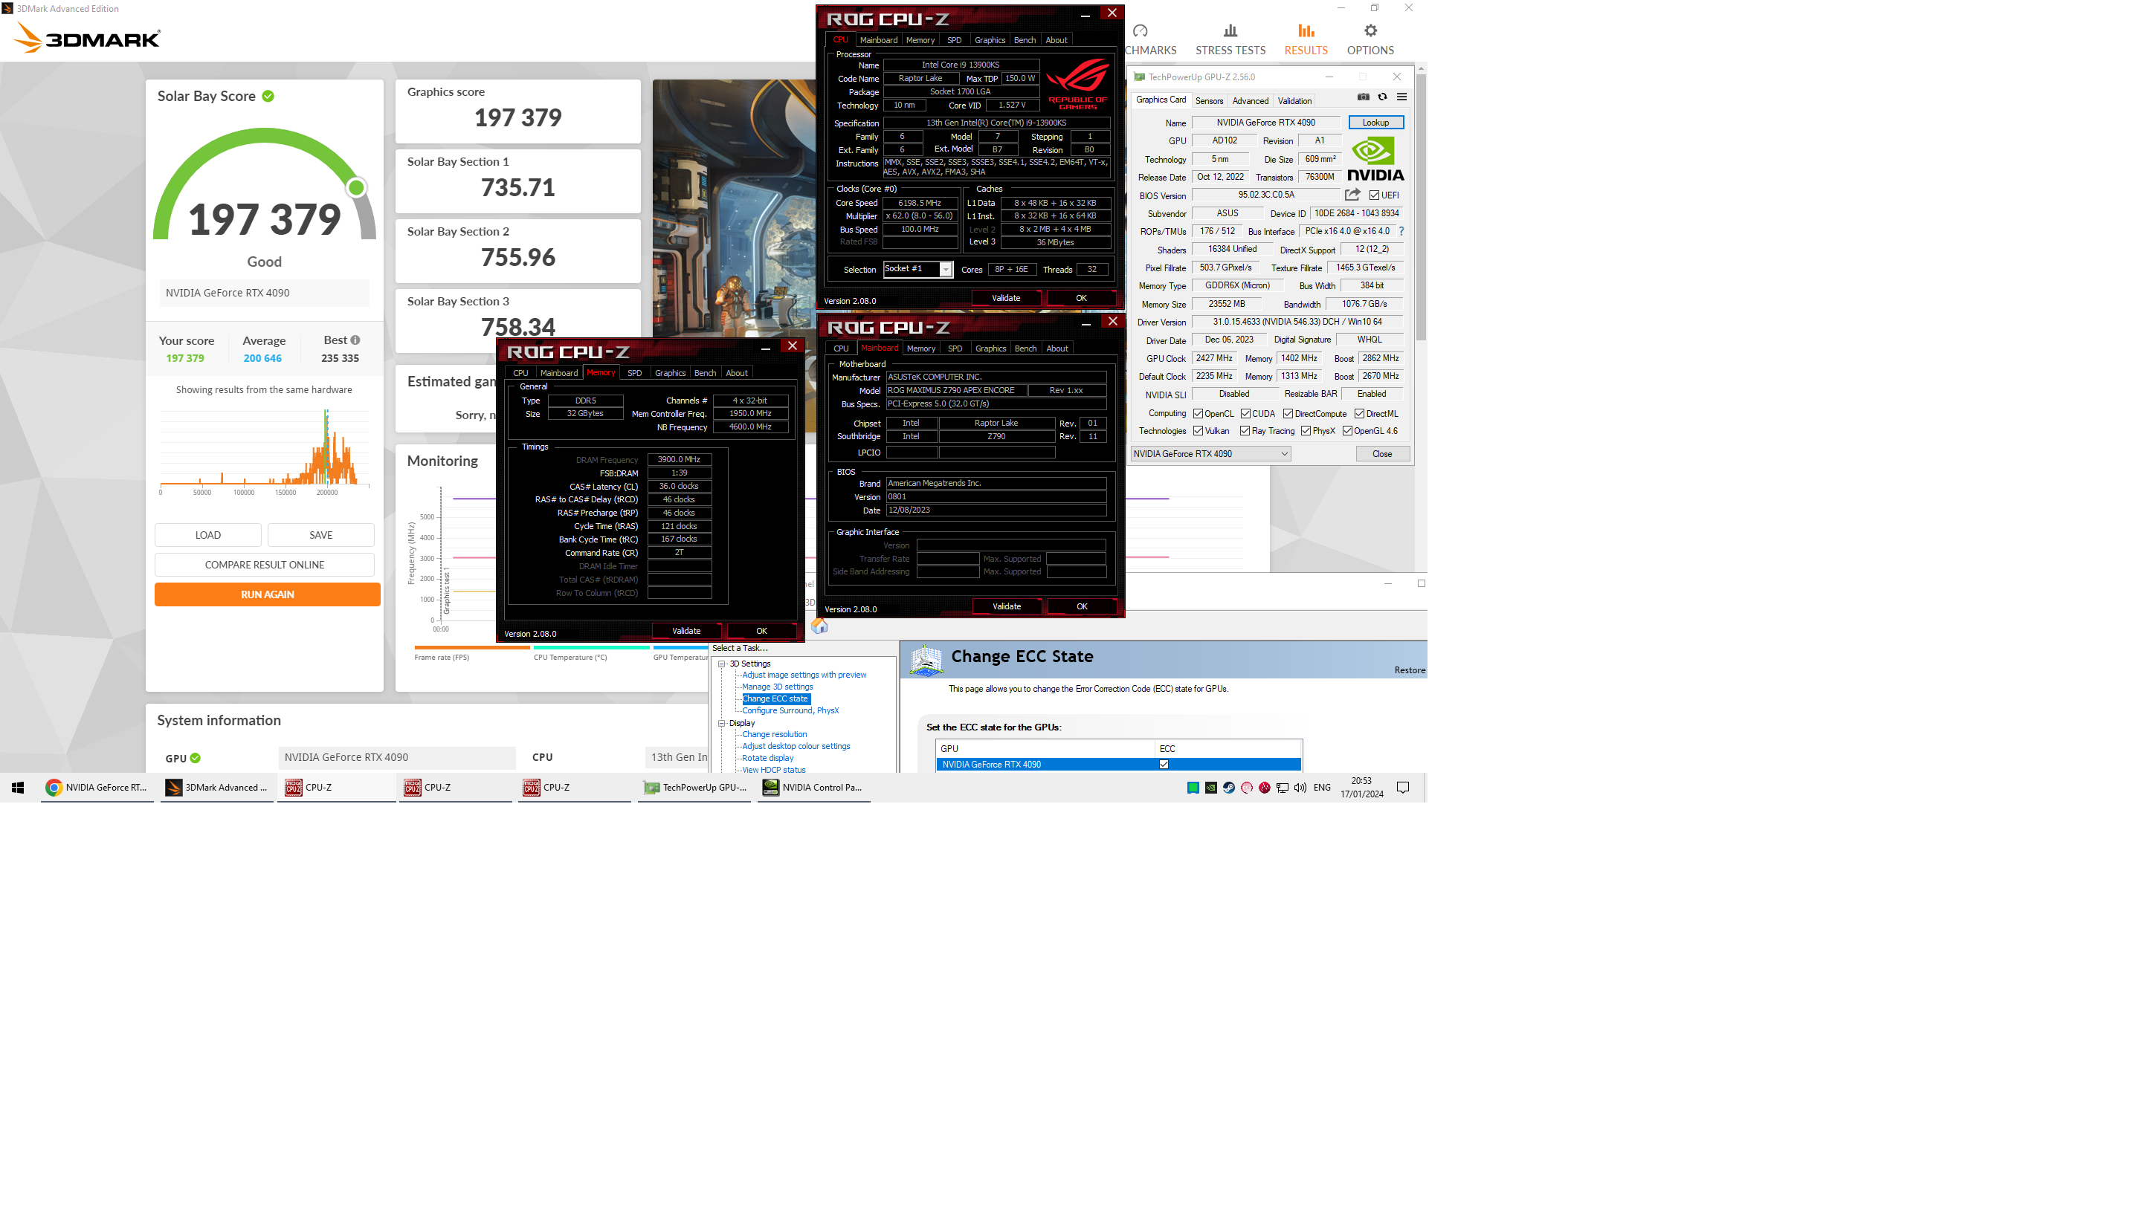Click the RUN AGAIN button in 3DMark
The height and width of the screenshot is (1206, 2142).
[x=267, y=594]
